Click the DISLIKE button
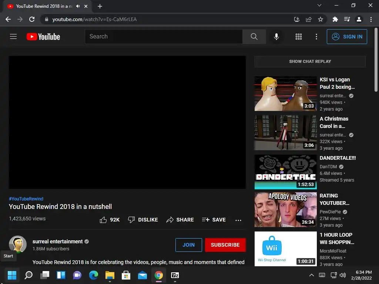The width and height of the screenshot is (379, 284). (x=143, y=220)
